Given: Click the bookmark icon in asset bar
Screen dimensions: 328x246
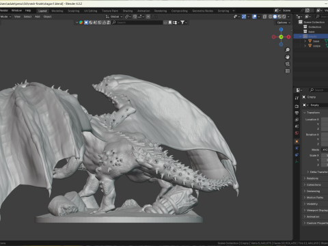Looking at the screenshot, I should click(170, 23).
